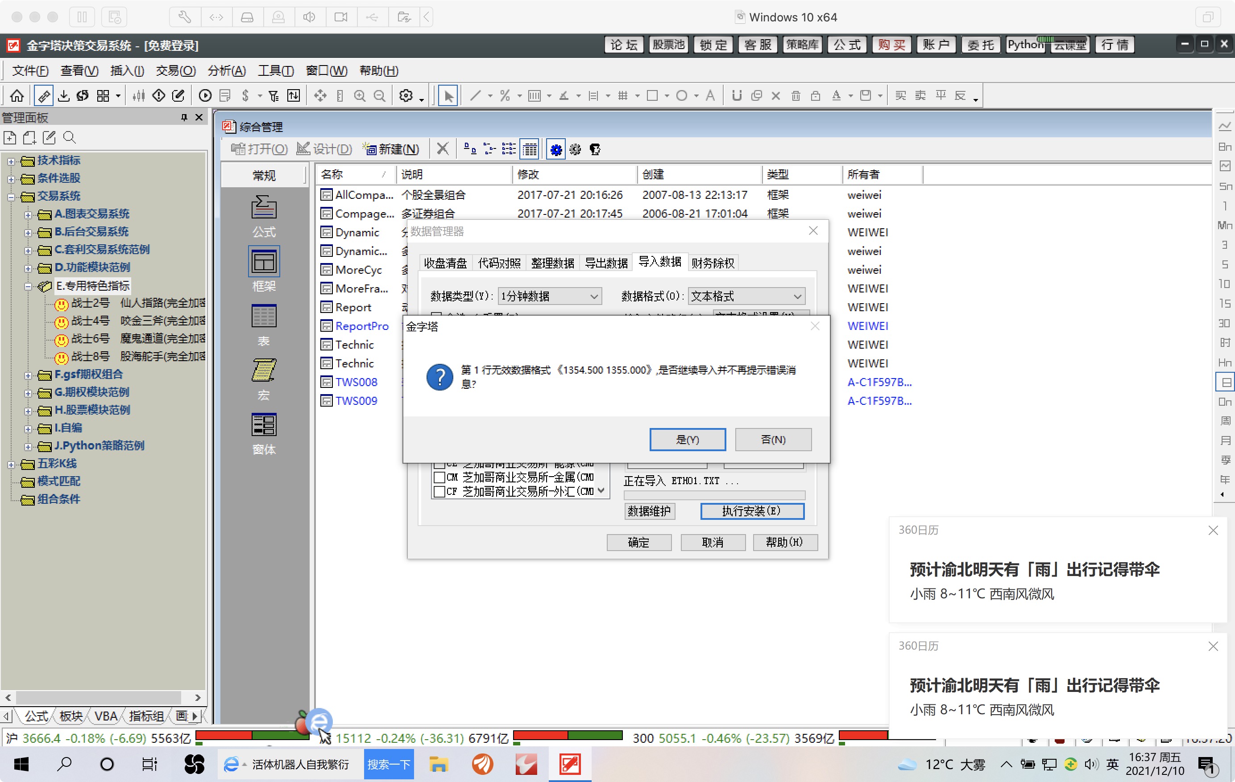Open the 数据类型 1分钟数据 dropdown
Image resolution: width=1235 pixels, height=782 pixels.
[x=549, y=296]
